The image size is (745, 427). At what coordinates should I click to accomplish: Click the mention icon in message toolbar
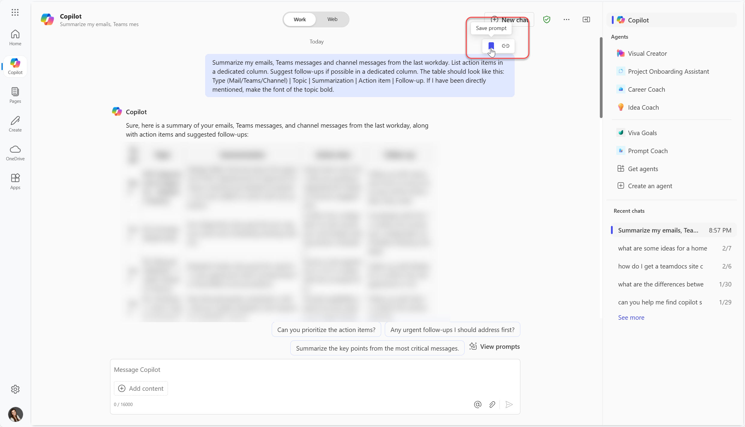[477, 404]
